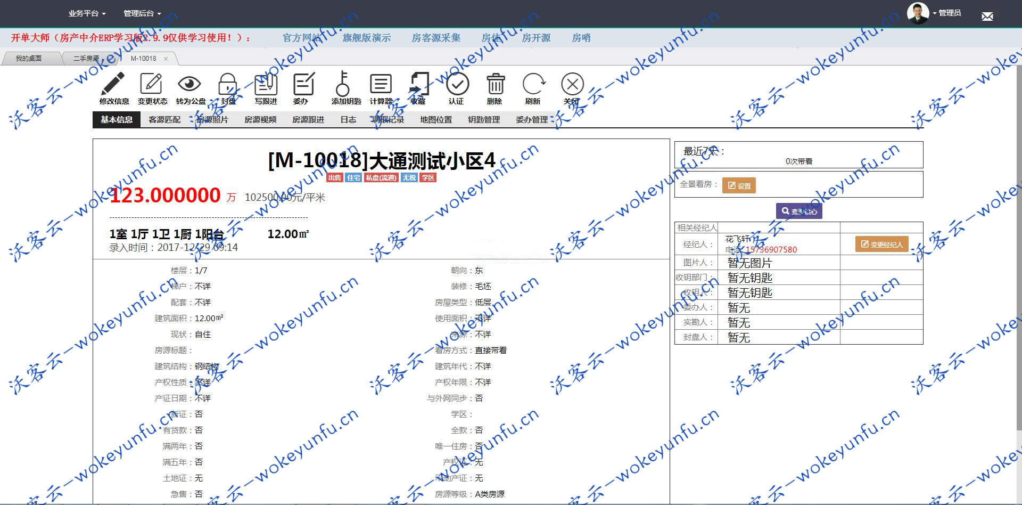This screenshot has width=1022, height=505.
Task: Click phone number 15736907580
Action: [x=771, y=249]
